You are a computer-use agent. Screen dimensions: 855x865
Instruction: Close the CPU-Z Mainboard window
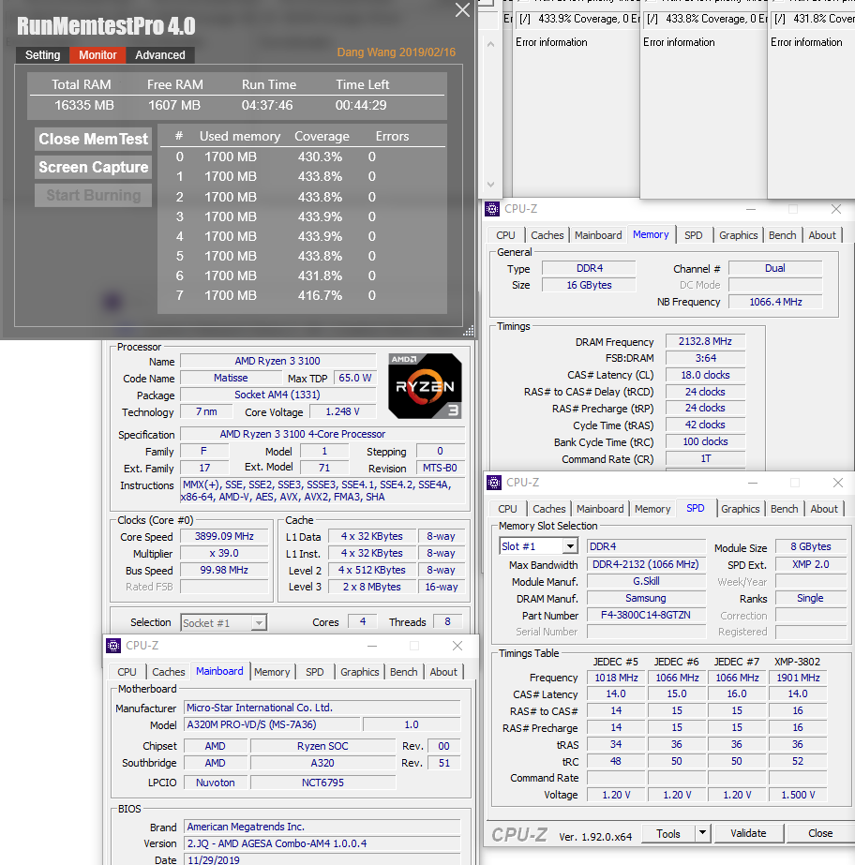point(457,646)
